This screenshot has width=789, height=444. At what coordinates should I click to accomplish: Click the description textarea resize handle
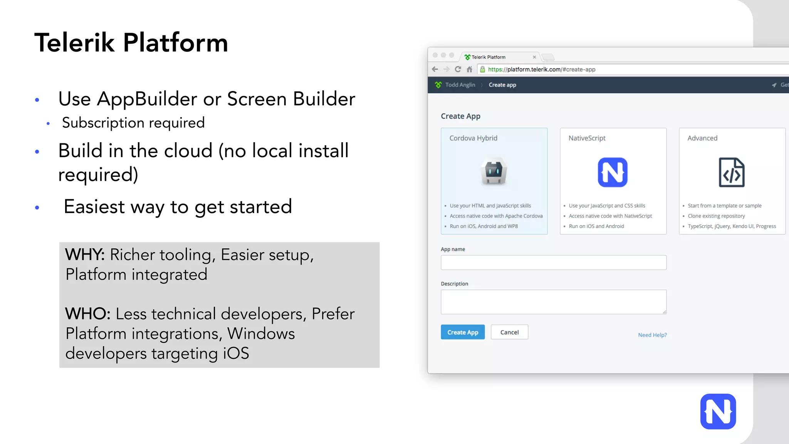(x=664, y=312)
